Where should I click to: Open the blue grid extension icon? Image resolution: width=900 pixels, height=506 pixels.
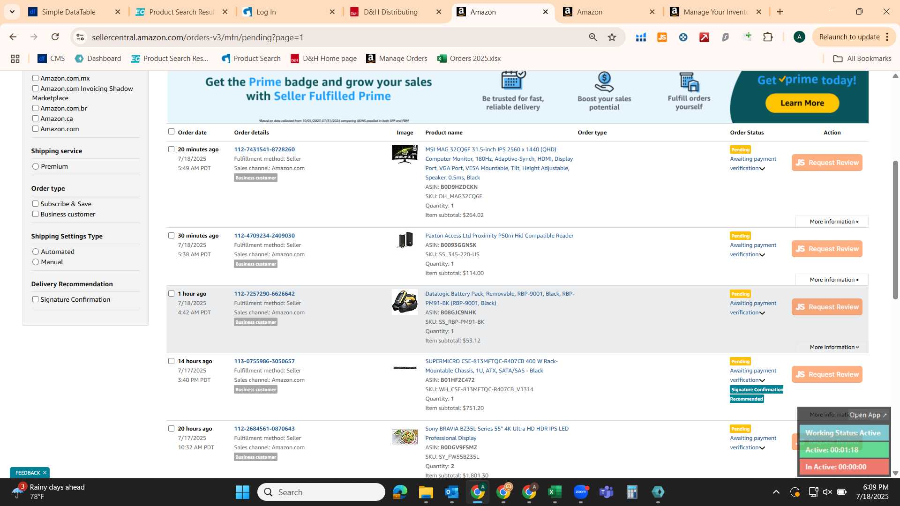click(x=641, y=37)
